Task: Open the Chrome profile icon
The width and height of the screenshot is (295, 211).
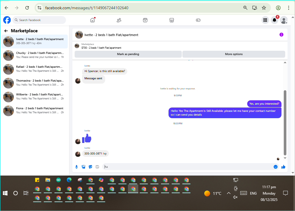Action: coord(278,8)
